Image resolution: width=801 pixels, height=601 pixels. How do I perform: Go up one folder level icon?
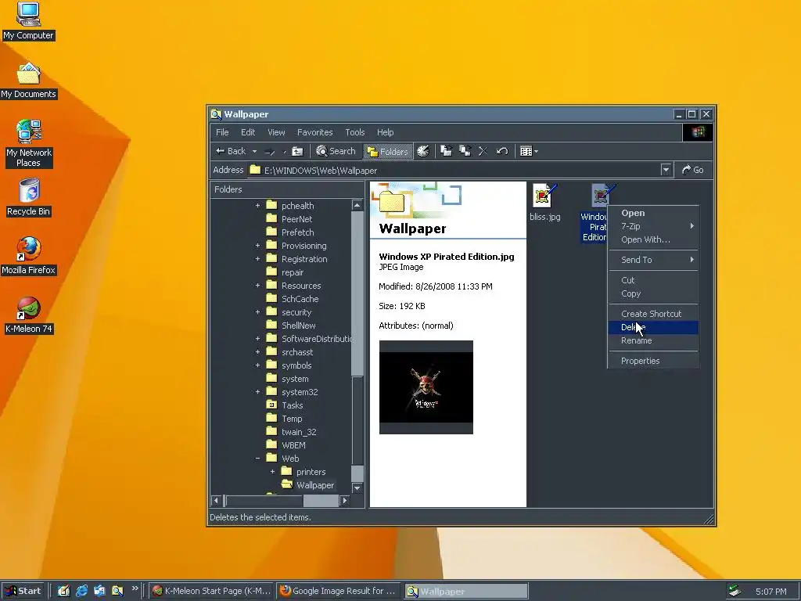pos(297,151)
